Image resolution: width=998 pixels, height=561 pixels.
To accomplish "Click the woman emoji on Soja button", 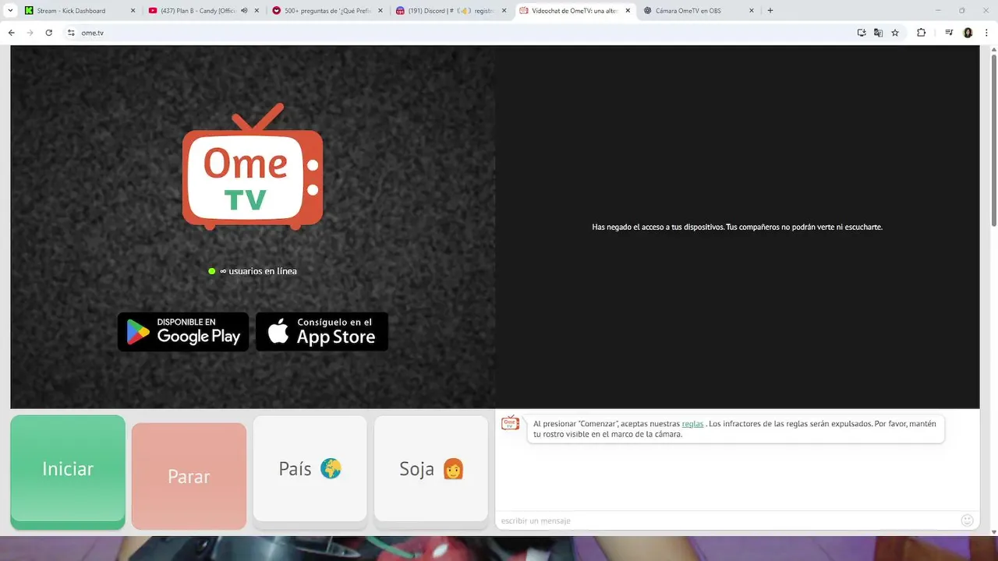I will [453, 469].
